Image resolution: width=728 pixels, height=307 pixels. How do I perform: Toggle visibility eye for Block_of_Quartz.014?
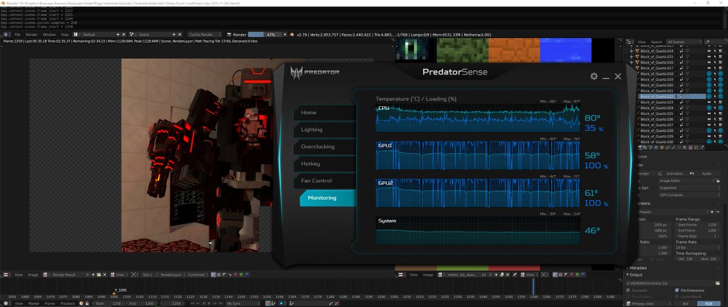click(x=709, y=51)
